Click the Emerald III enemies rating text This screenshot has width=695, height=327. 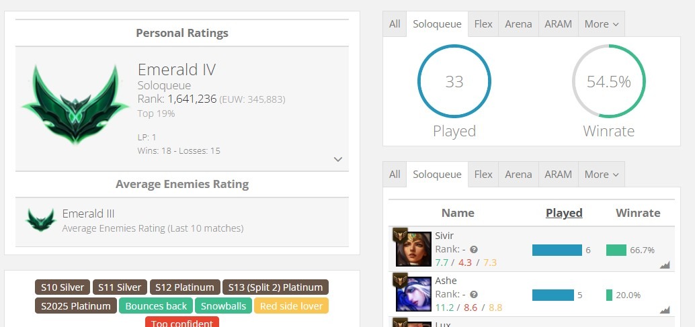coord(88,214)
